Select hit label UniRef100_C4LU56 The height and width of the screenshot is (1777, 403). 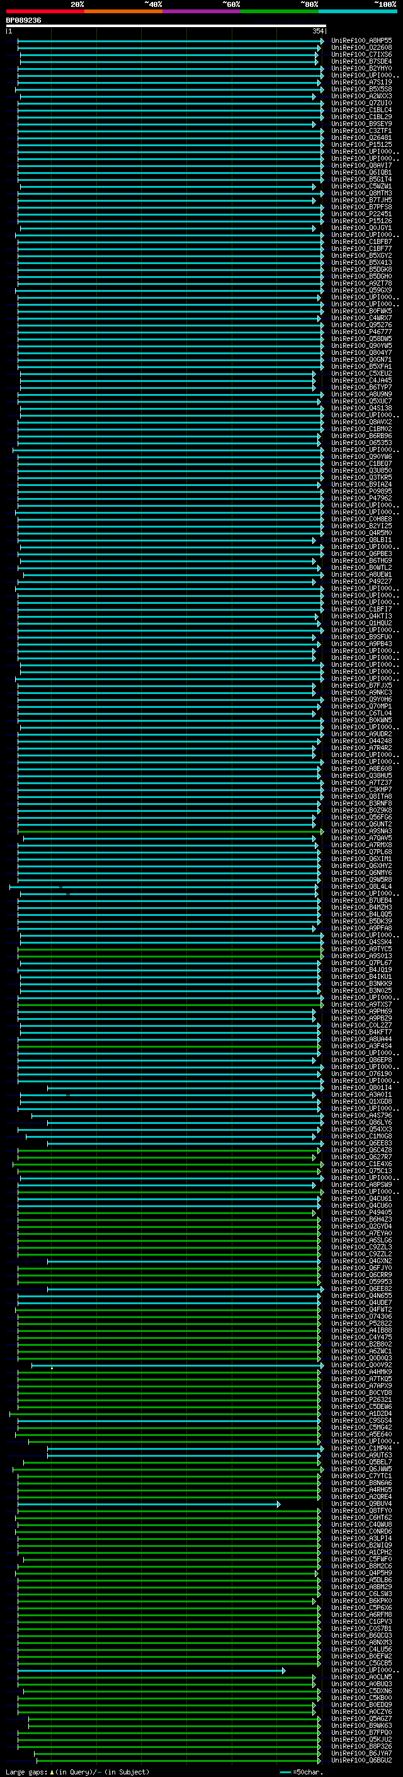pos(361,1648)
